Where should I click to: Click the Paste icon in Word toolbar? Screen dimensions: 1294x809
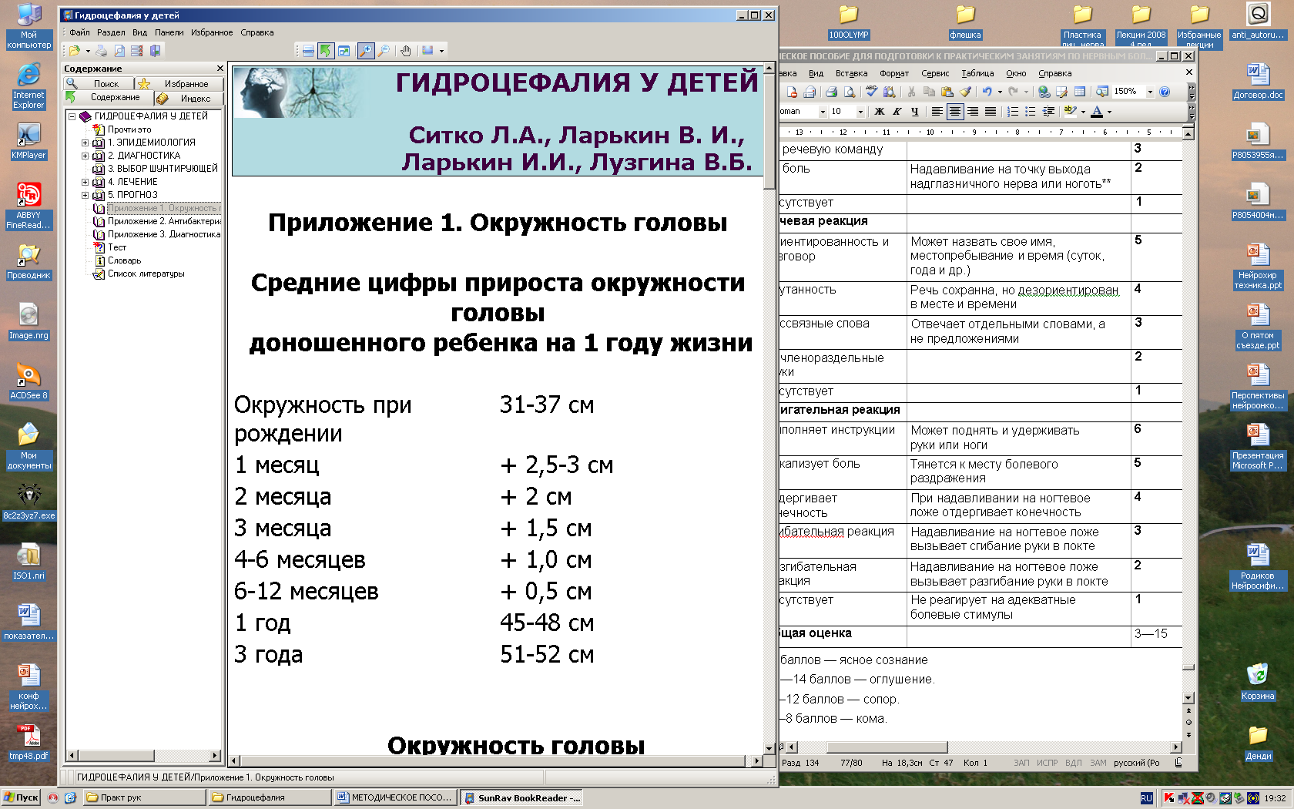click(x=947, y=92)
